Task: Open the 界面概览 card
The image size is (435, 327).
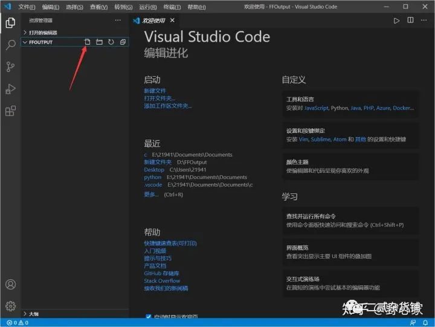Action: 350,252
